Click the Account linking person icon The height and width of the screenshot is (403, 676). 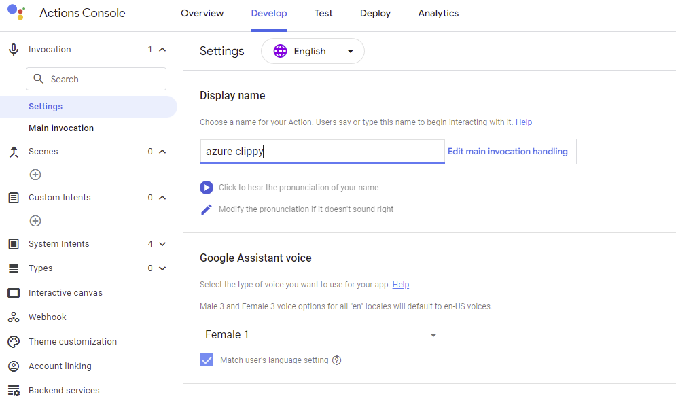tap(14, 366)
